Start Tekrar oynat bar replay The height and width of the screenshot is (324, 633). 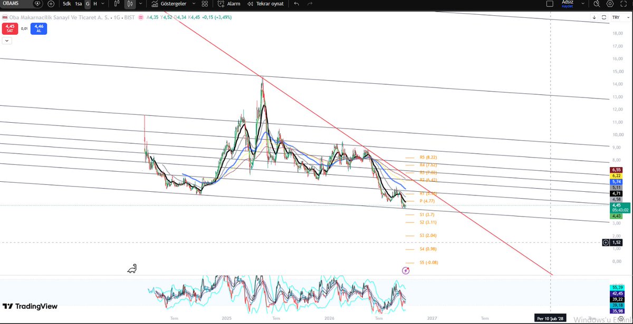click(265, 4)
